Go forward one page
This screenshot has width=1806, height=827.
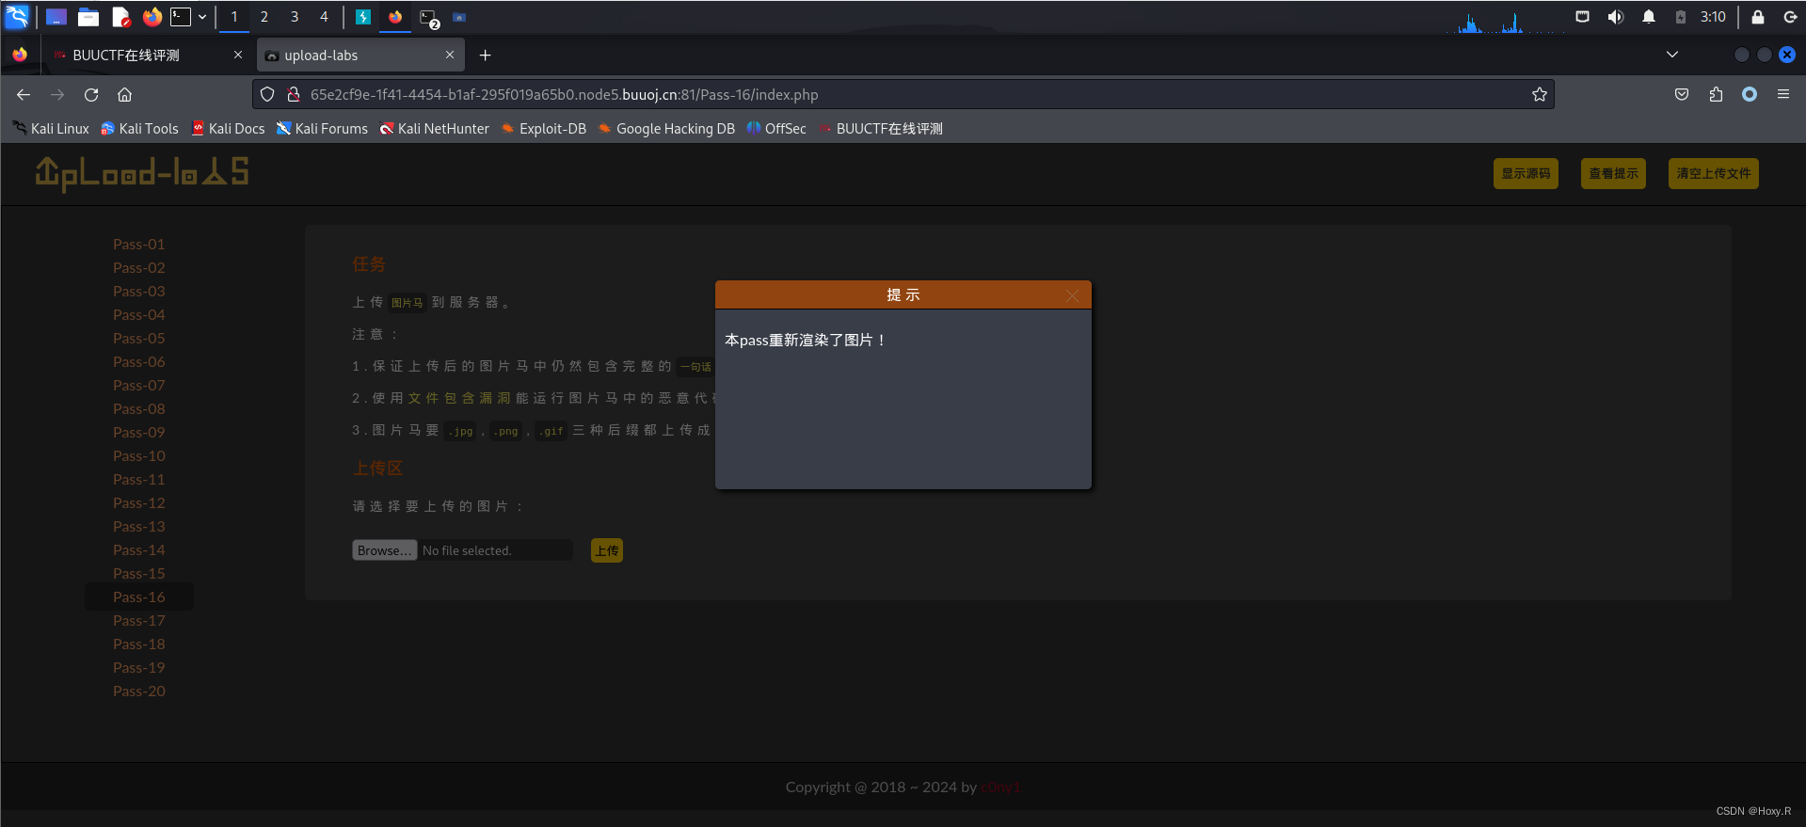pos(57,94)
